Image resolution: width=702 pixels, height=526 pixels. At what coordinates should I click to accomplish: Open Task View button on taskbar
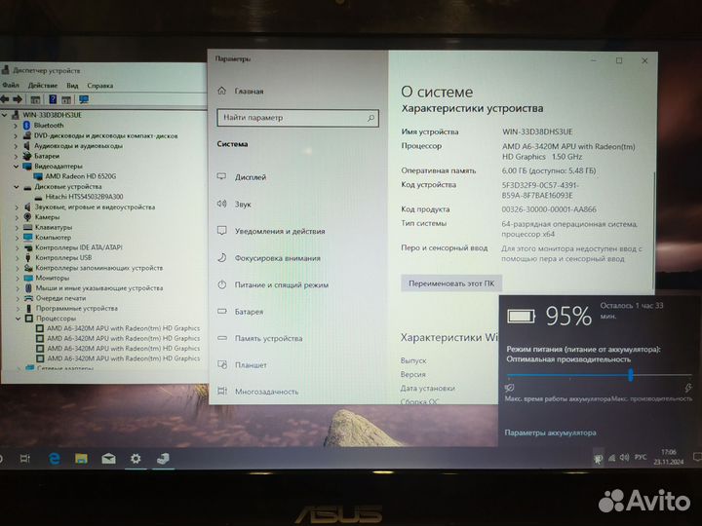pyautogui.click(x=25, y=459)
